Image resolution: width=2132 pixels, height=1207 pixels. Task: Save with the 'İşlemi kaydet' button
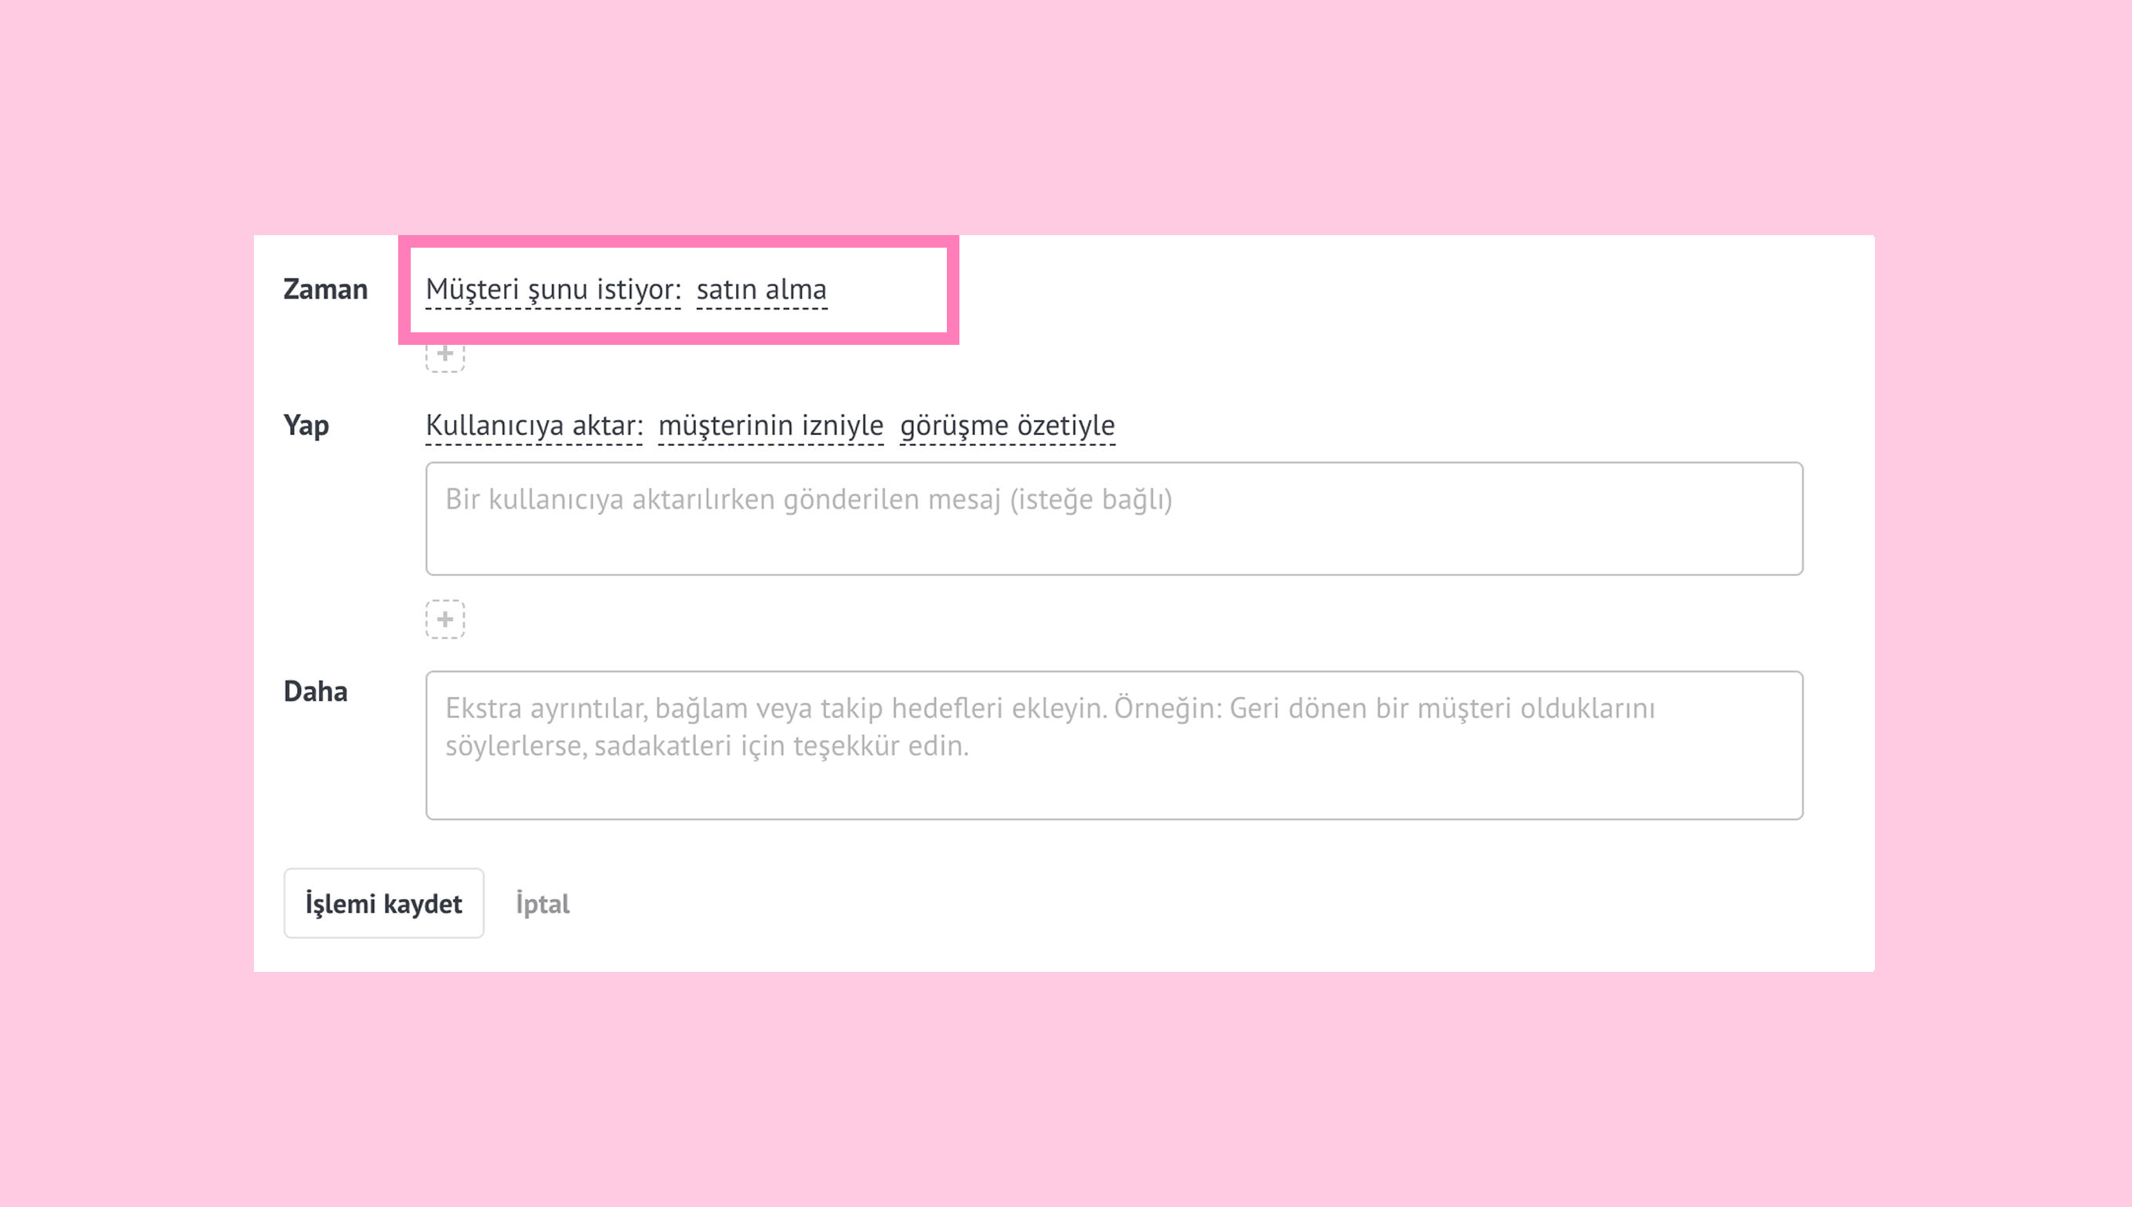383,903
